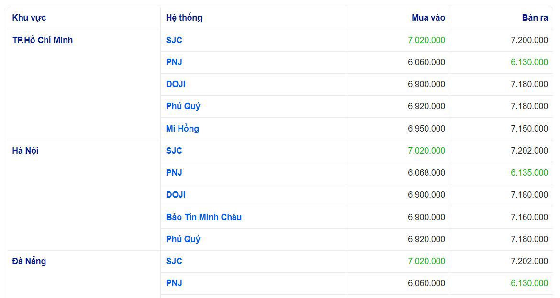Click the Khu vực column header

(x=29, y=18)
